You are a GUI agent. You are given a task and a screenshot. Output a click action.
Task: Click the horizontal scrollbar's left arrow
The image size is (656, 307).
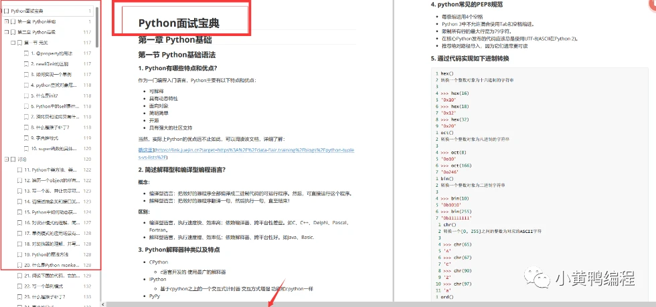pyautogui.click(x=104, y=304)
